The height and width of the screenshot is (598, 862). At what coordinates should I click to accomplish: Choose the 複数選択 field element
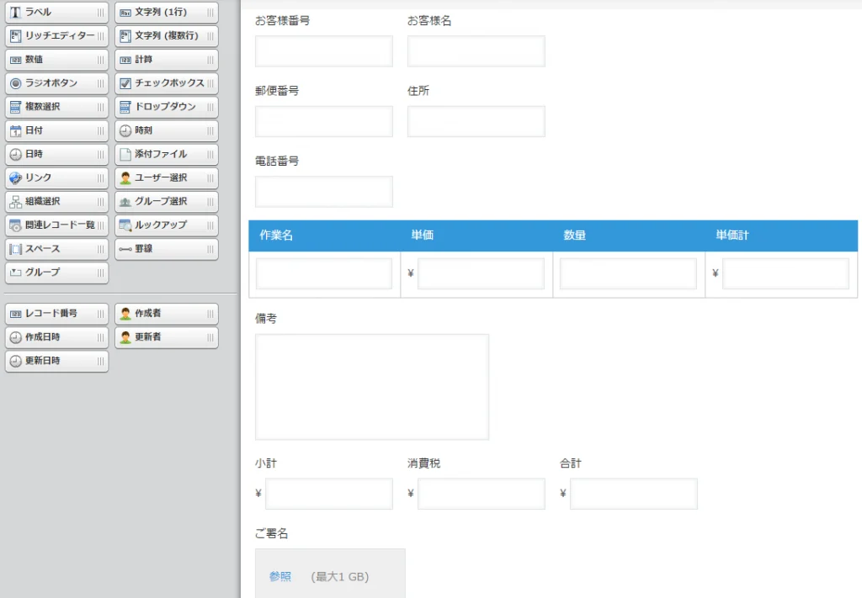[x=56, y=107]
